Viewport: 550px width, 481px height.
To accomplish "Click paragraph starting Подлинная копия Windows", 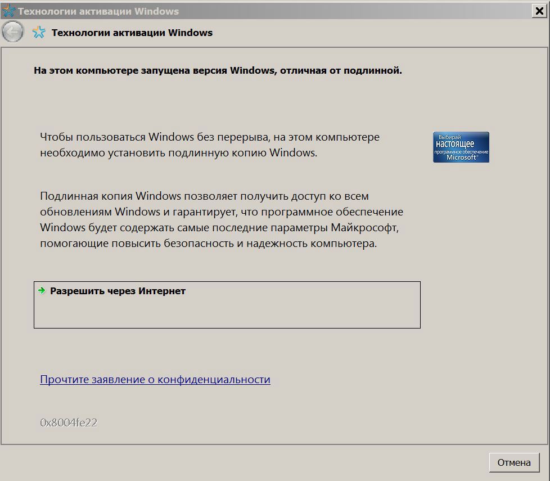I will 222,219.
